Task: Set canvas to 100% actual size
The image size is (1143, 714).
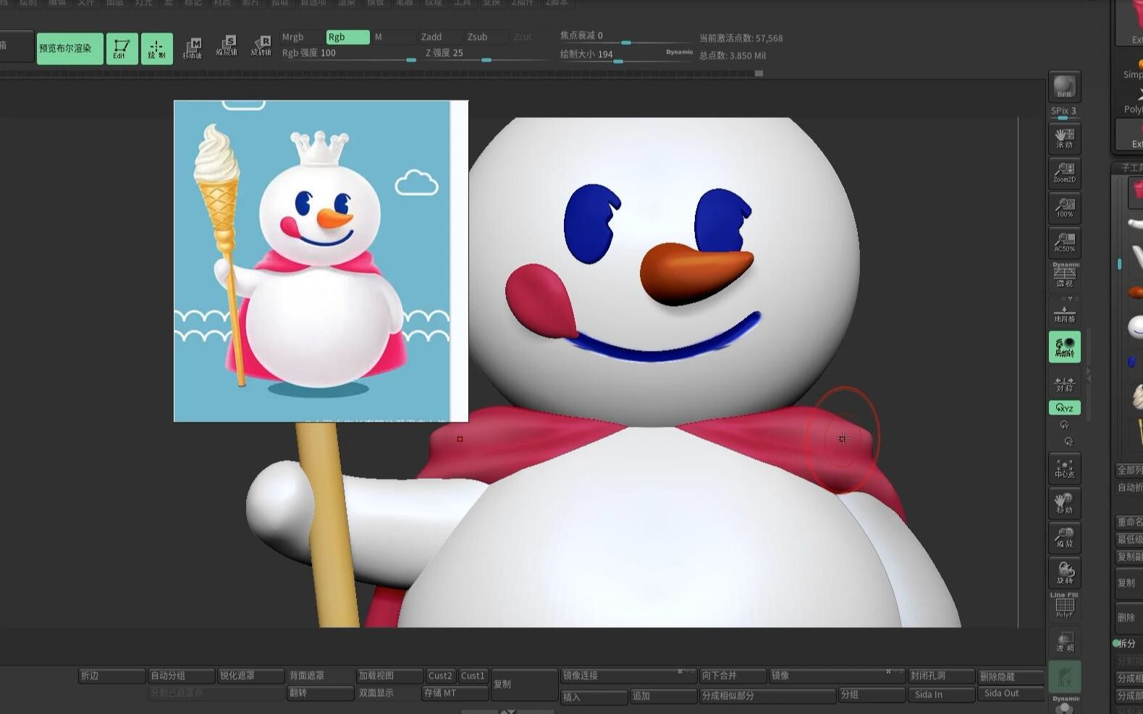Action: [1064, 208]
